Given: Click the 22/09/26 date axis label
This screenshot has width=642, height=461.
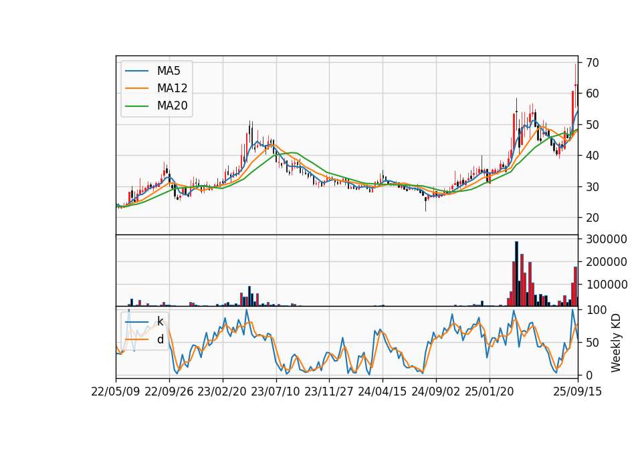Looking at the screenshot, I should click(169, 392).
